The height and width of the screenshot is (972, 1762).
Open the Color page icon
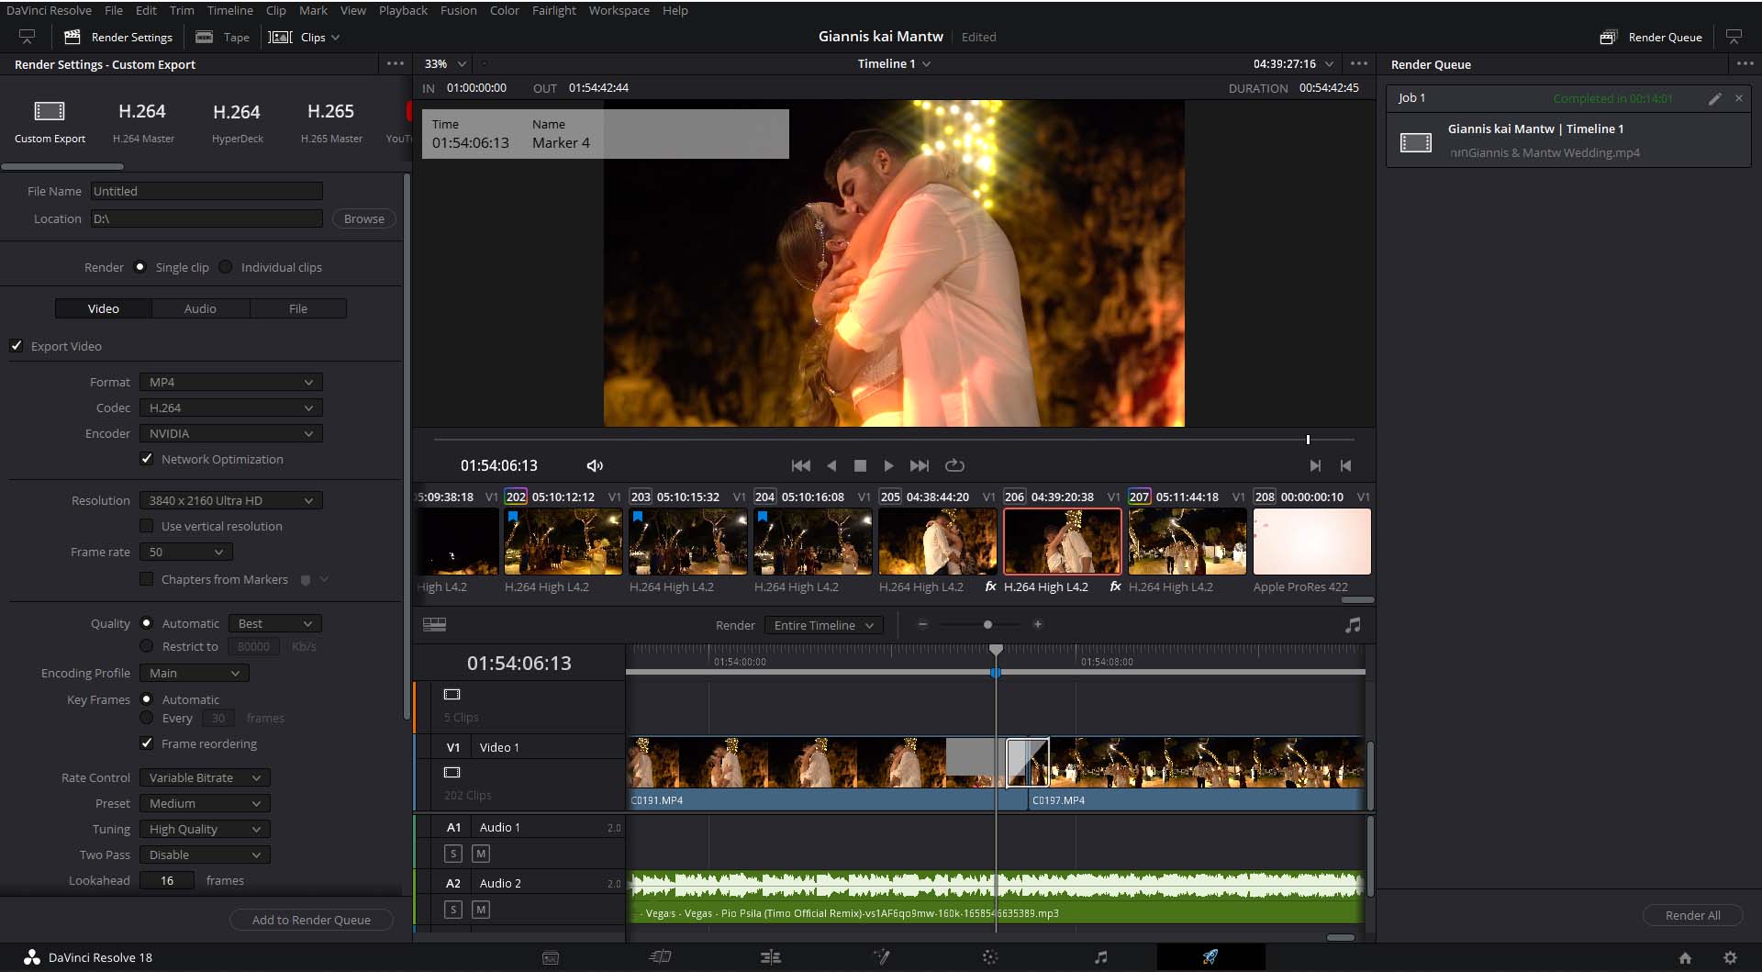pyautogui.click(x=989, y=957)
